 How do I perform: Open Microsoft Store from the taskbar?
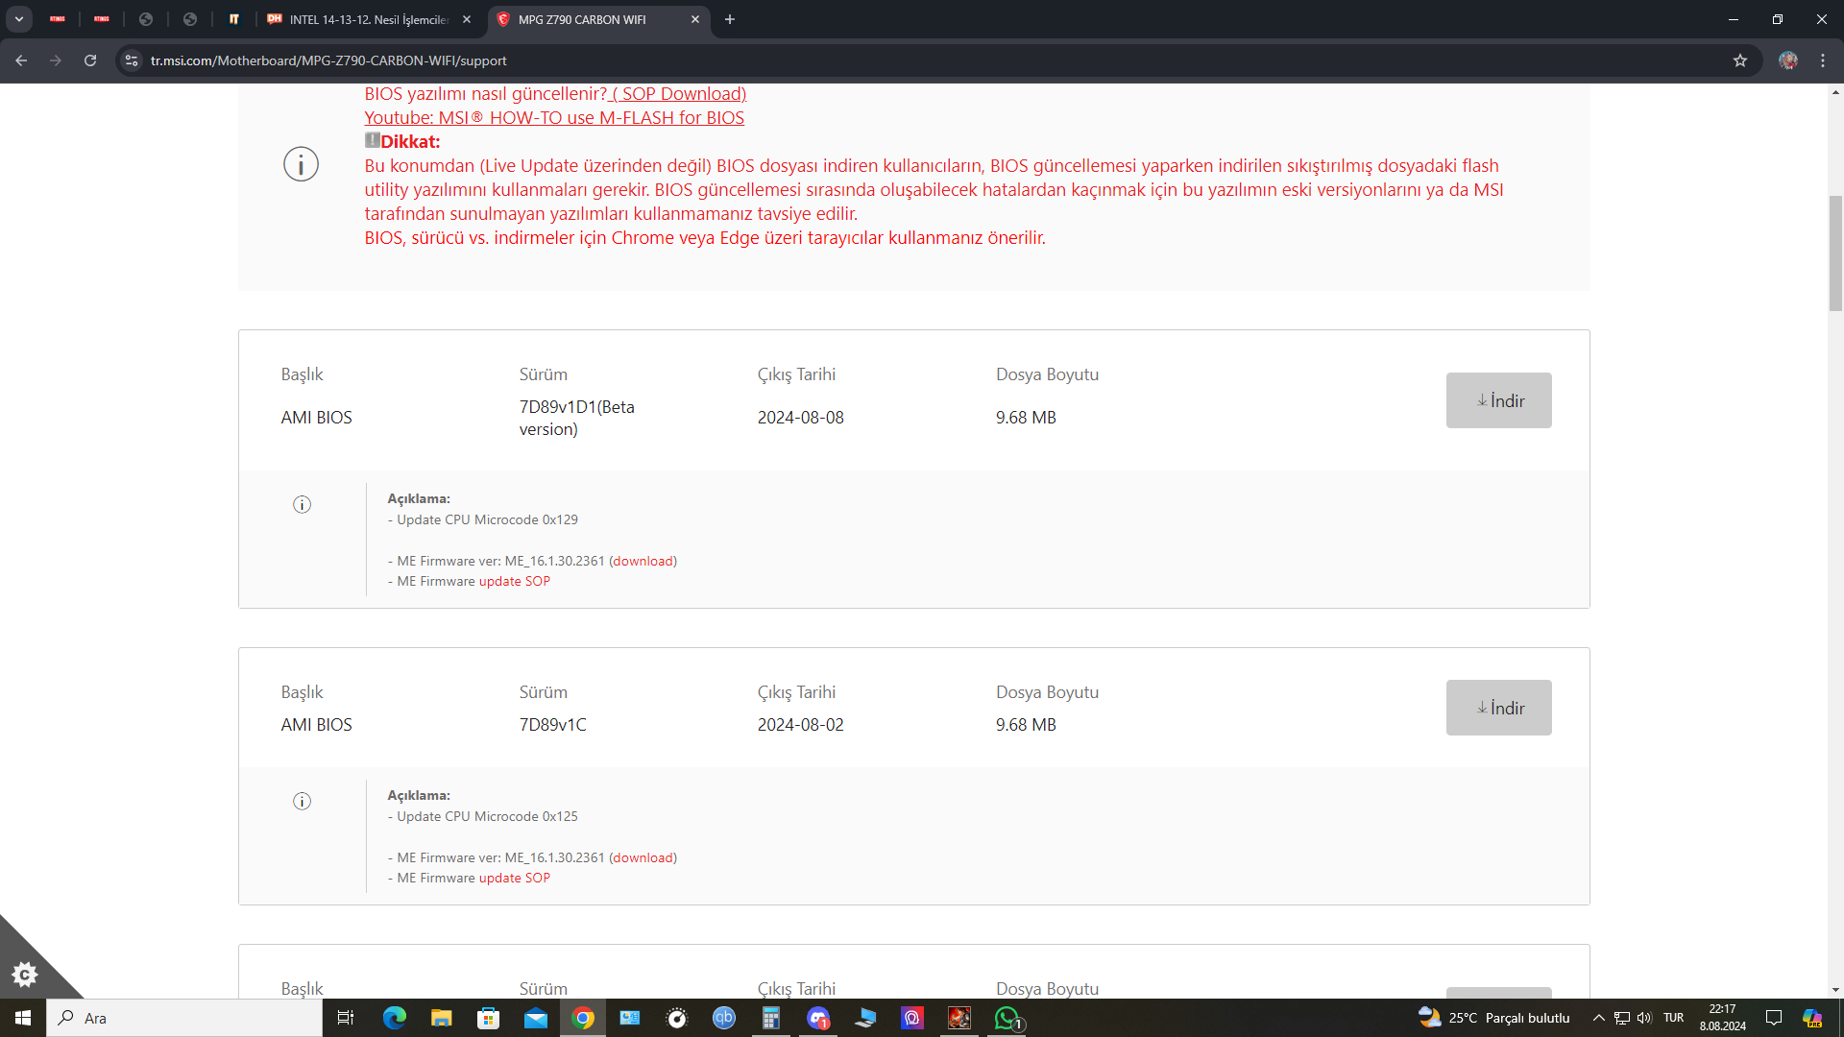488,1018
